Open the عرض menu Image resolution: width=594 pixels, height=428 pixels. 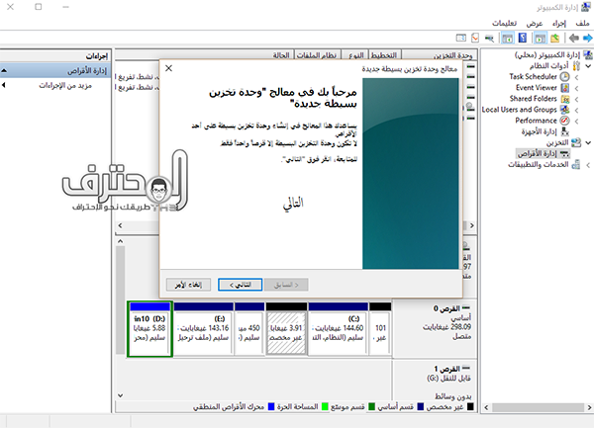tap(534, 22)
